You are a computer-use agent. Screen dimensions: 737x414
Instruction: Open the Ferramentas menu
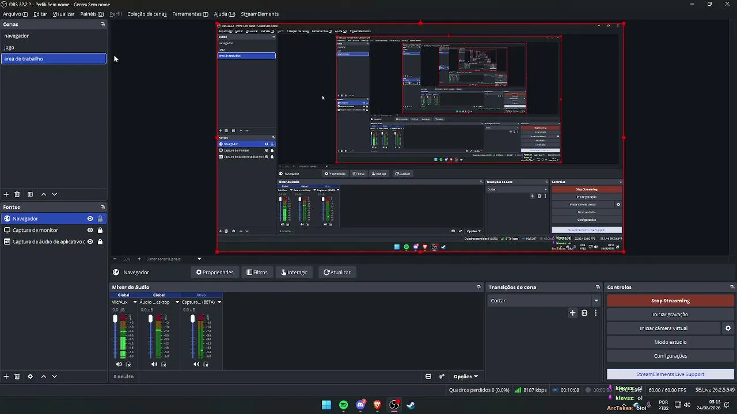tap(190, 14)
